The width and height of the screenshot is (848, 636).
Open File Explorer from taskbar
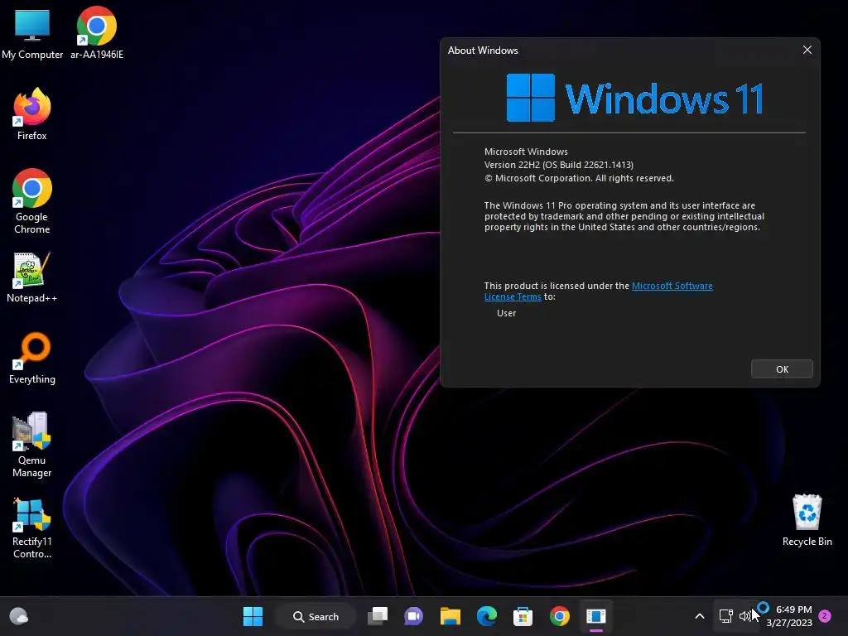(450, 616)
